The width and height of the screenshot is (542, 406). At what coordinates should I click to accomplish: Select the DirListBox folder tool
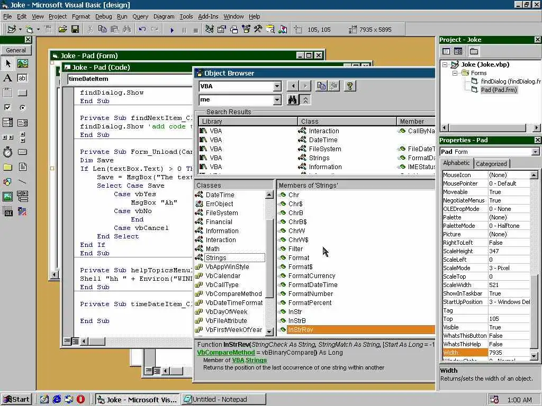click(x=8, y=167)
